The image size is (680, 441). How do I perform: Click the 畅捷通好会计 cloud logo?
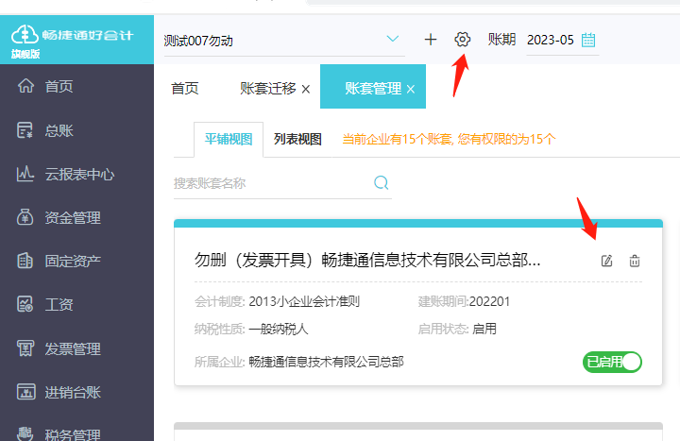point(25,35)
